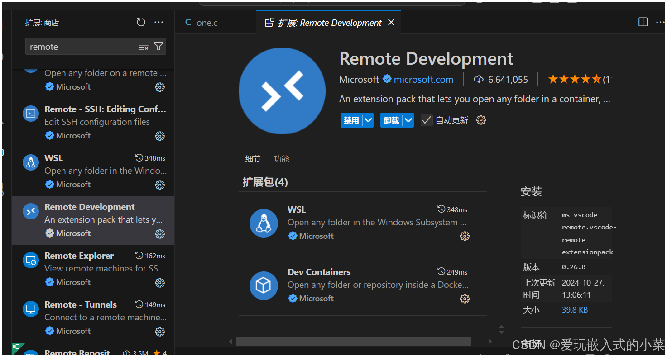667x357 pixels.
Task: Open the 39.8 KB size link
Action: [x=575, y=310]
